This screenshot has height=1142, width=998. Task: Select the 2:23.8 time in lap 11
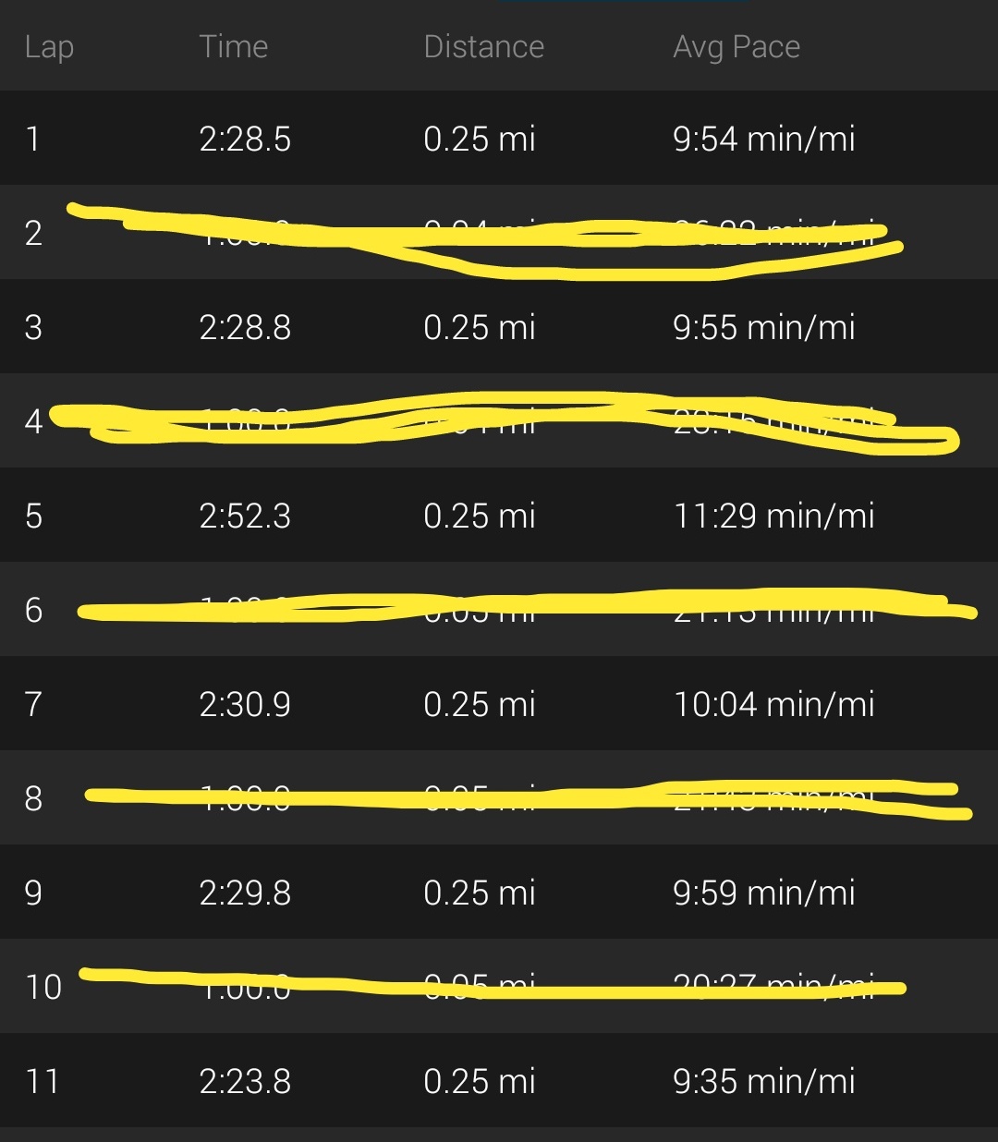click(245, 1082)
